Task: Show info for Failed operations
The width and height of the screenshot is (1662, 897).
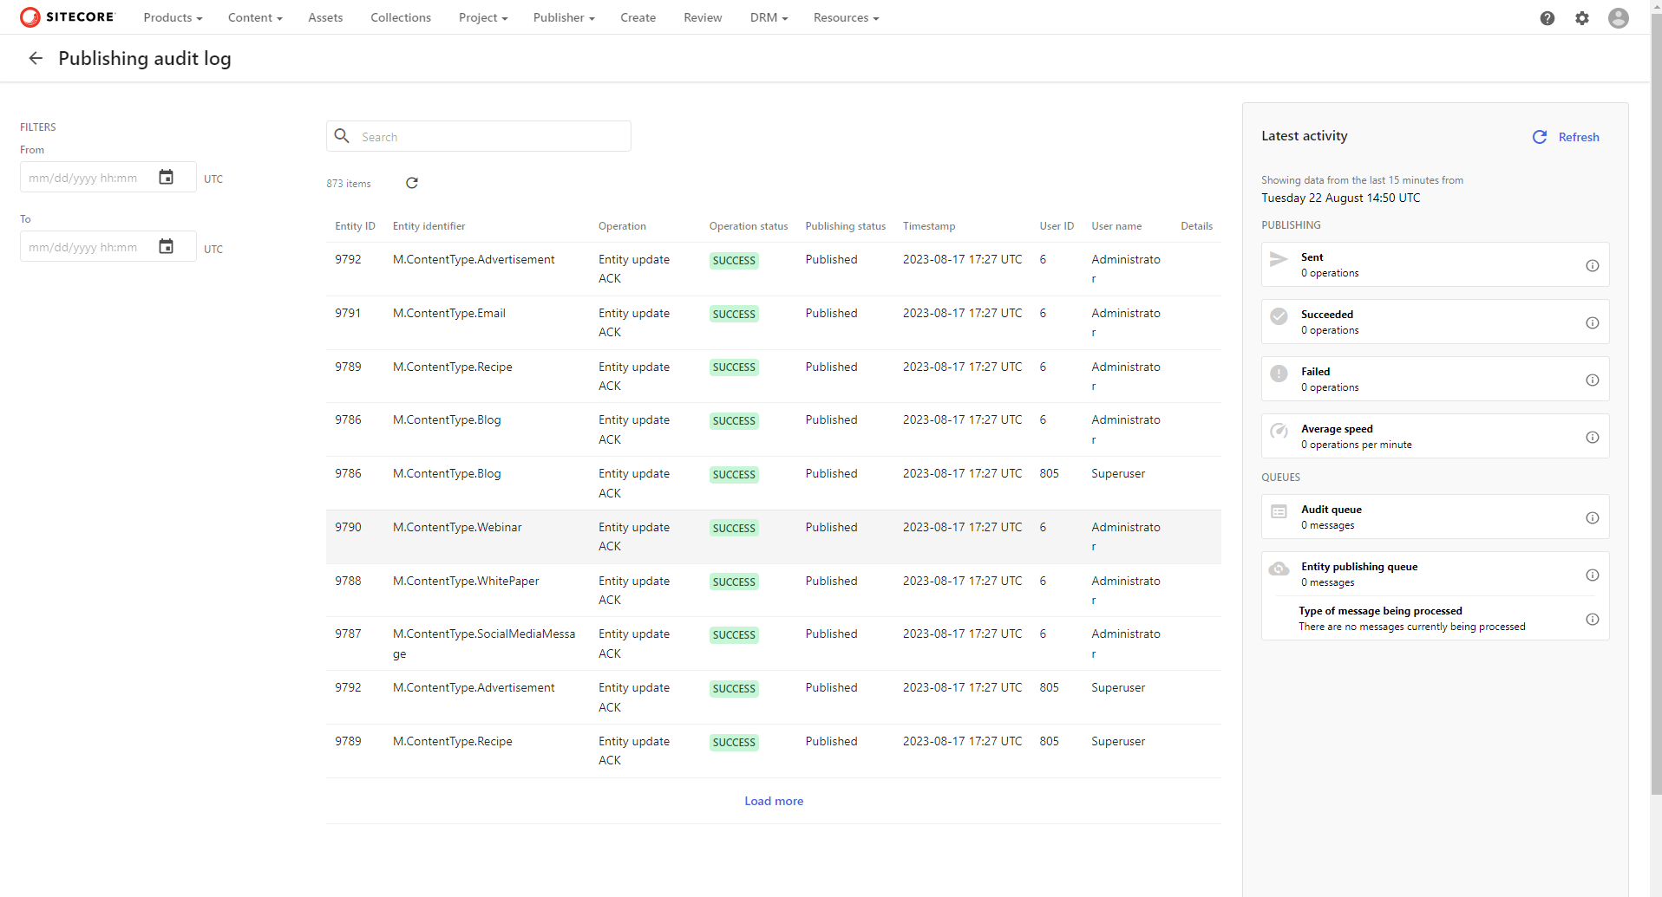Action: point(1593,380)
